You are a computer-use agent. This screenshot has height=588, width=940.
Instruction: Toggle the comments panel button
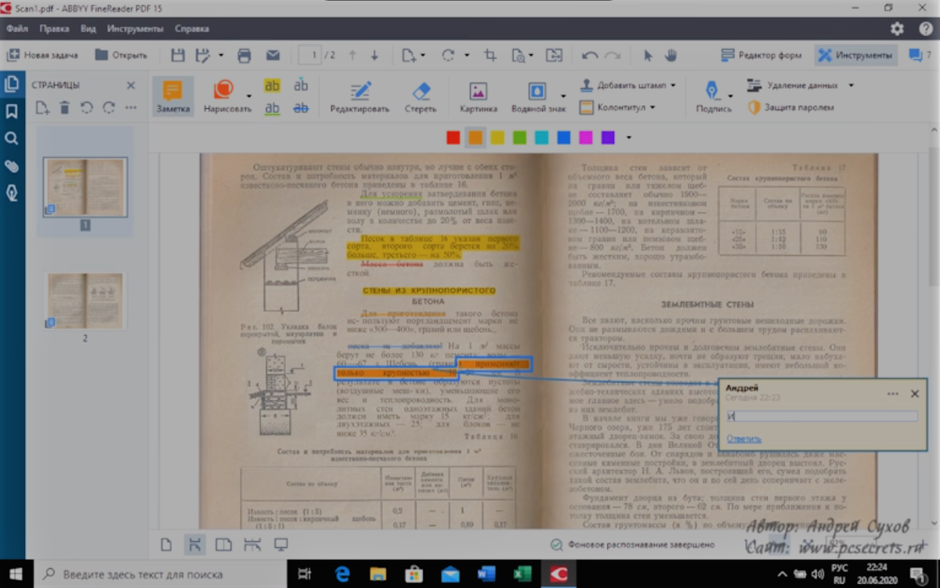tap(919, 55)
